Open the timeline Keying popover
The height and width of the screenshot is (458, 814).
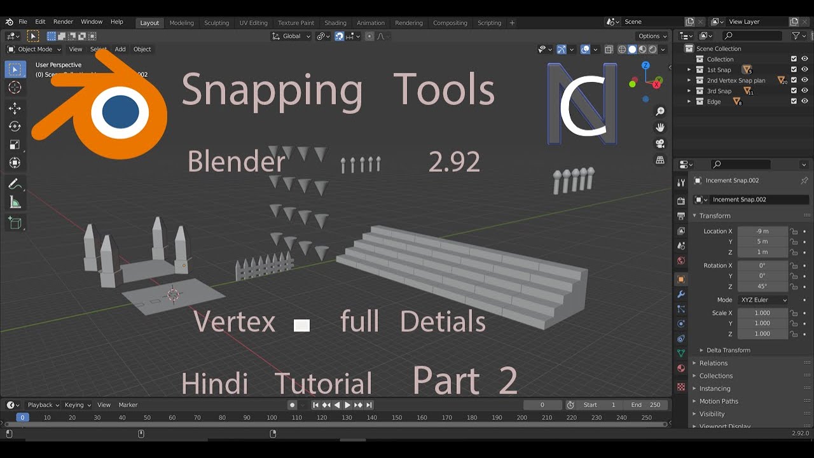[78, 405]
